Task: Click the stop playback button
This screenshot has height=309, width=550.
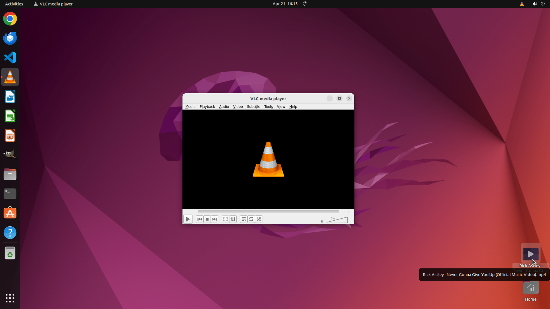Action: pos(207,219)
